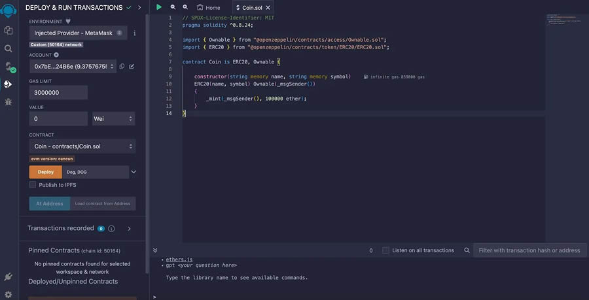The image size is (589, 300).
Task: Switch to the Home tab
Action: [x=209, y=7]
